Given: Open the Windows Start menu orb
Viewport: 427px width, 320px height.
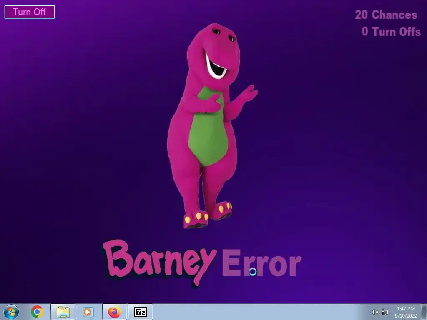Looking at the screenshot, I should pyautogui.click(x=11, y=312).
